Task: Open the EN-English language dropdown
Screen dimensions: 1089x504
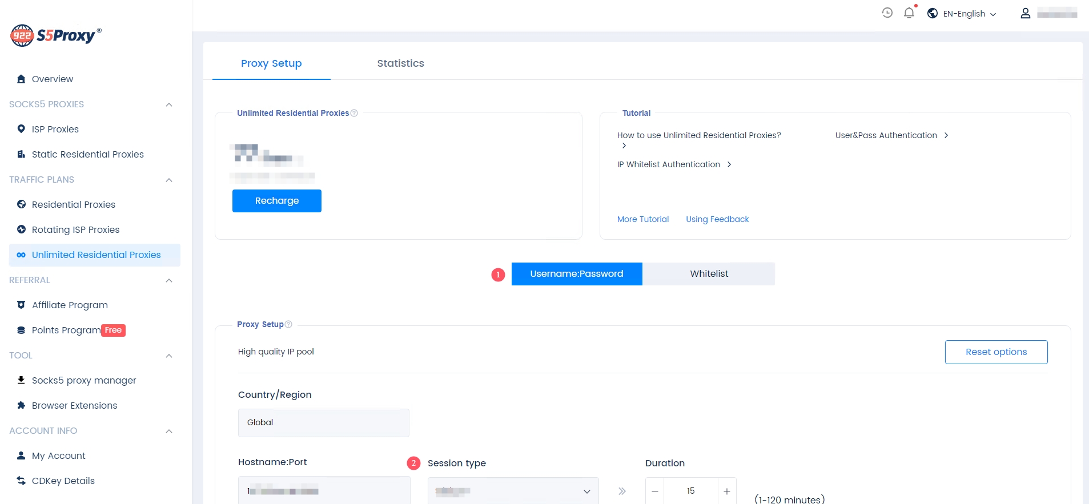Action: [x=963, y=14]
